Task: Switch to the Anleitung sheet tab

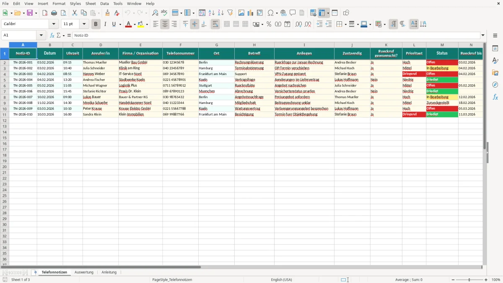Action: click(x=109, y=272)
